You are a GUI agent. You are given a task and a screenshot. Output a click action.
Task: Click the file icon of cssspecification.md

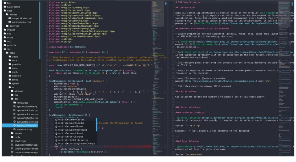10,18
